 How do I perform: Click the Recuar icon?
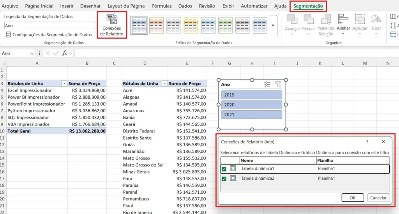(x=309, y=19)
